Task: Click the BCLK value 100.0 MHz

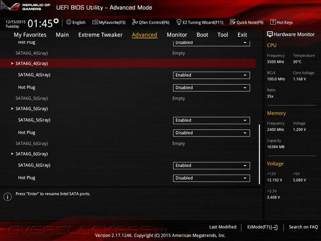Action: tap(276, 79)
